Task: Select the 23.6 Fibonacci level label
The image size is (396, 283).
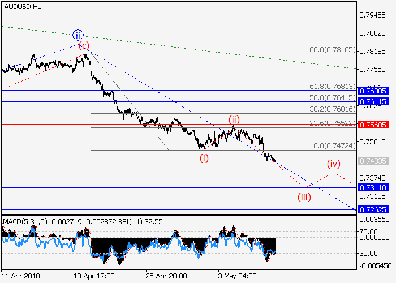Action: [x=333, y=123]
